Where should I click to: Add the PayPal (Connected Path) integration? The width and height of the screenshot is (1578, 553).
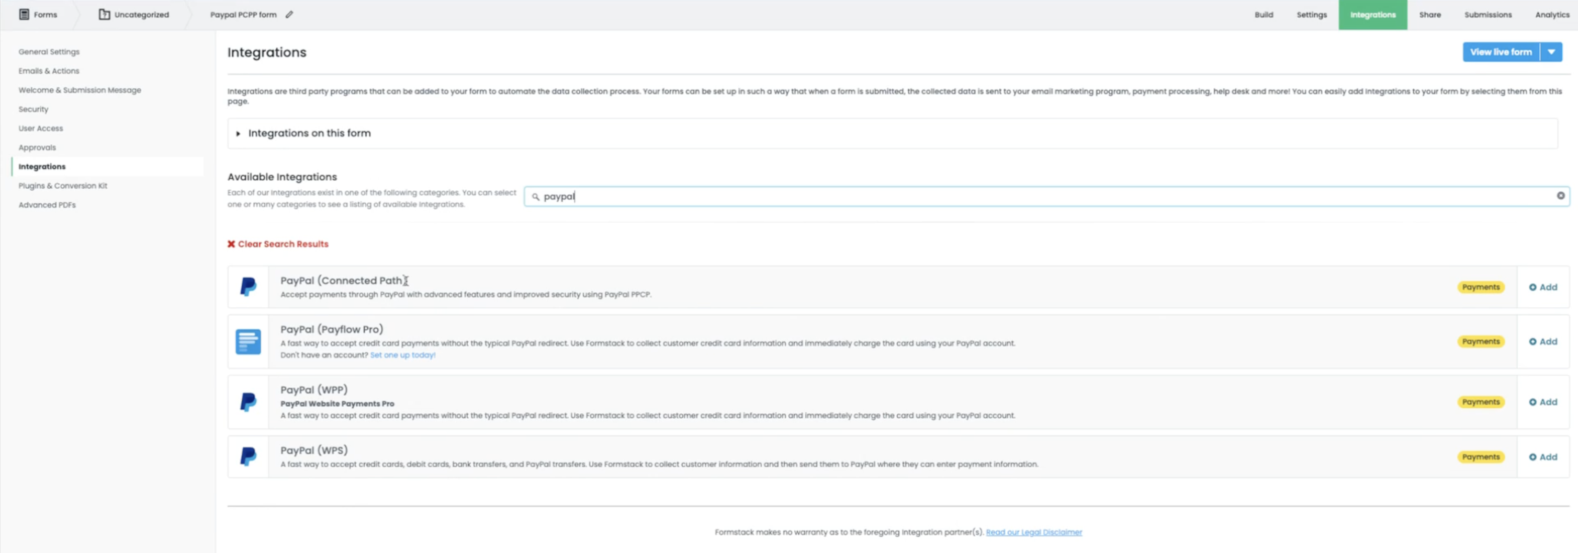[x=1542, y=287]
